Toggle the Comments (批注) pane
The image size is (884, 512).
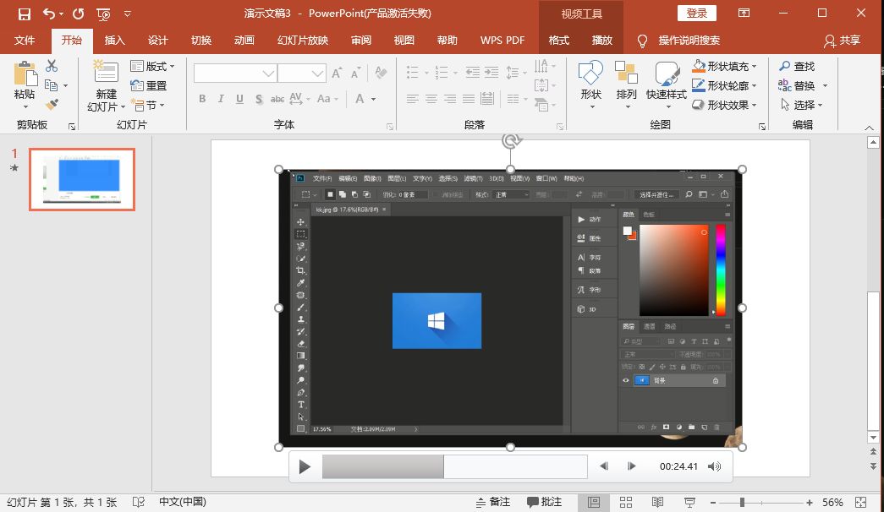(x=544, y=502)
